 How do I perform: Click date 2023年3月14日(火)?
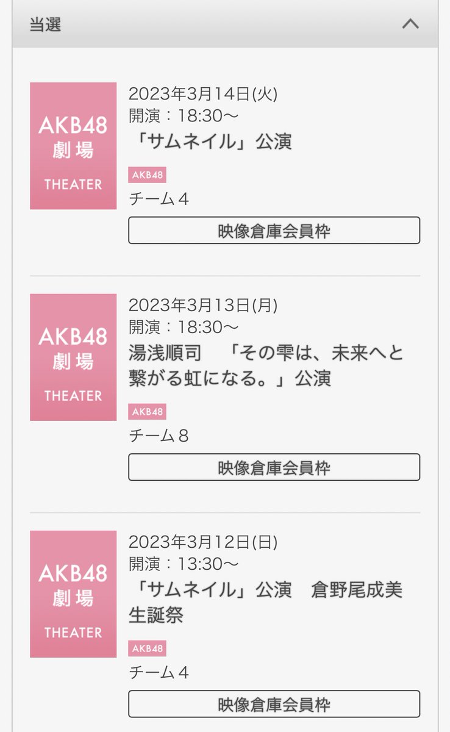[203, 94]
